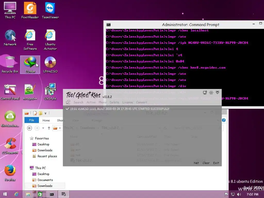
Task: Open File tab in Explorer ribbon
Action: (x=31, y=120)
